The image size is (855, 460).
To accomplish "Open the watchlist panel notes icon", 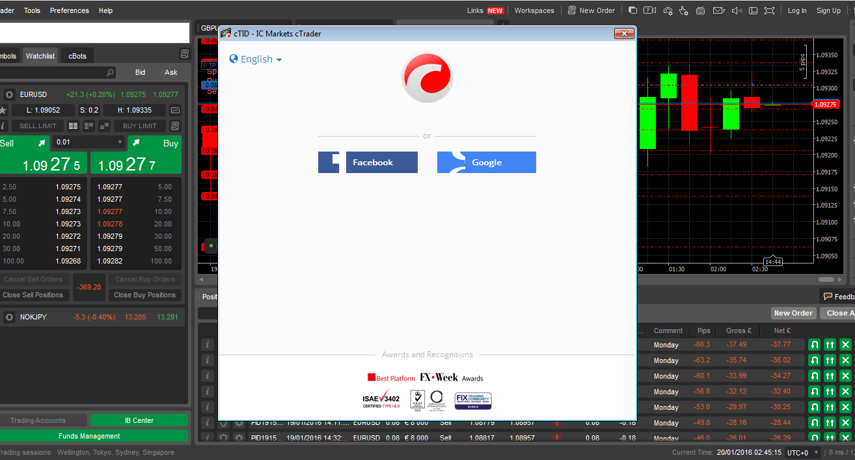I will (x=184, y=54).
